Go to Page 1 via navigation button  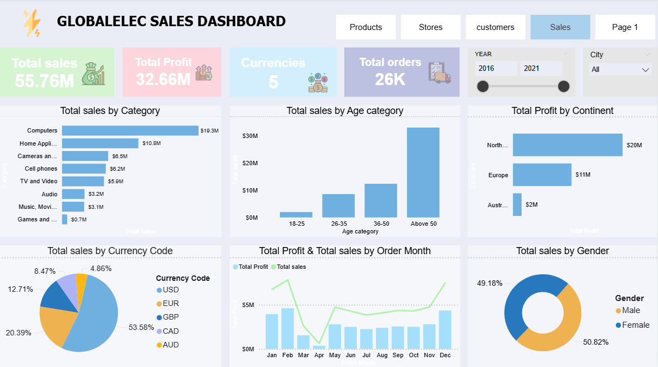click(625, 27)
